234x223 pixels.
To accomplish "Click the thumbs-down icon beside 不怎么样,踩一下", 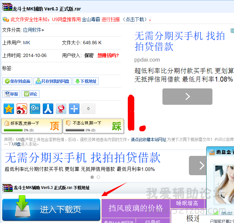I will (68, 123).
